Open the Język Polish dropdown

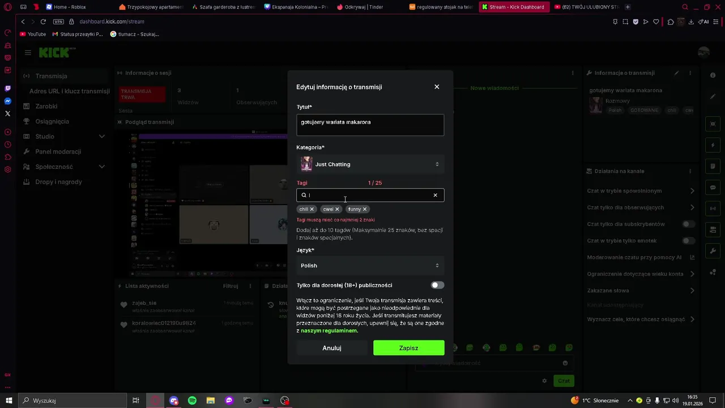(370, 265)
